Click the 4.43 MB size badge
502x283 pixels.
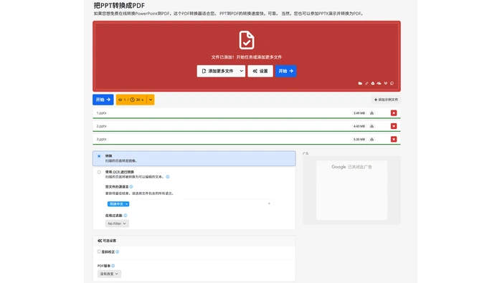(359, 126)
